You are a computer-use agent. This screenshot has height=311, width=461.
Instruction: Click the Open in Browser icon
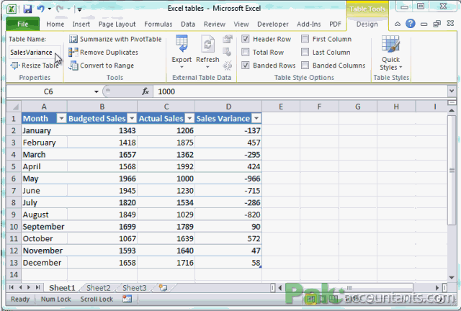pyautogui.click(x=228, y=52)
